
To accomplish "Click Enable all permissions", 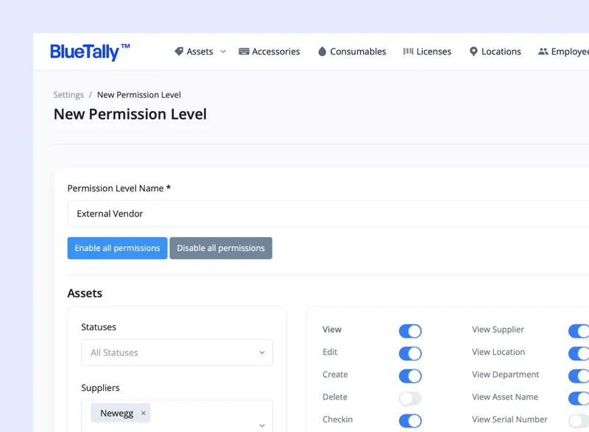I will 117,248.
